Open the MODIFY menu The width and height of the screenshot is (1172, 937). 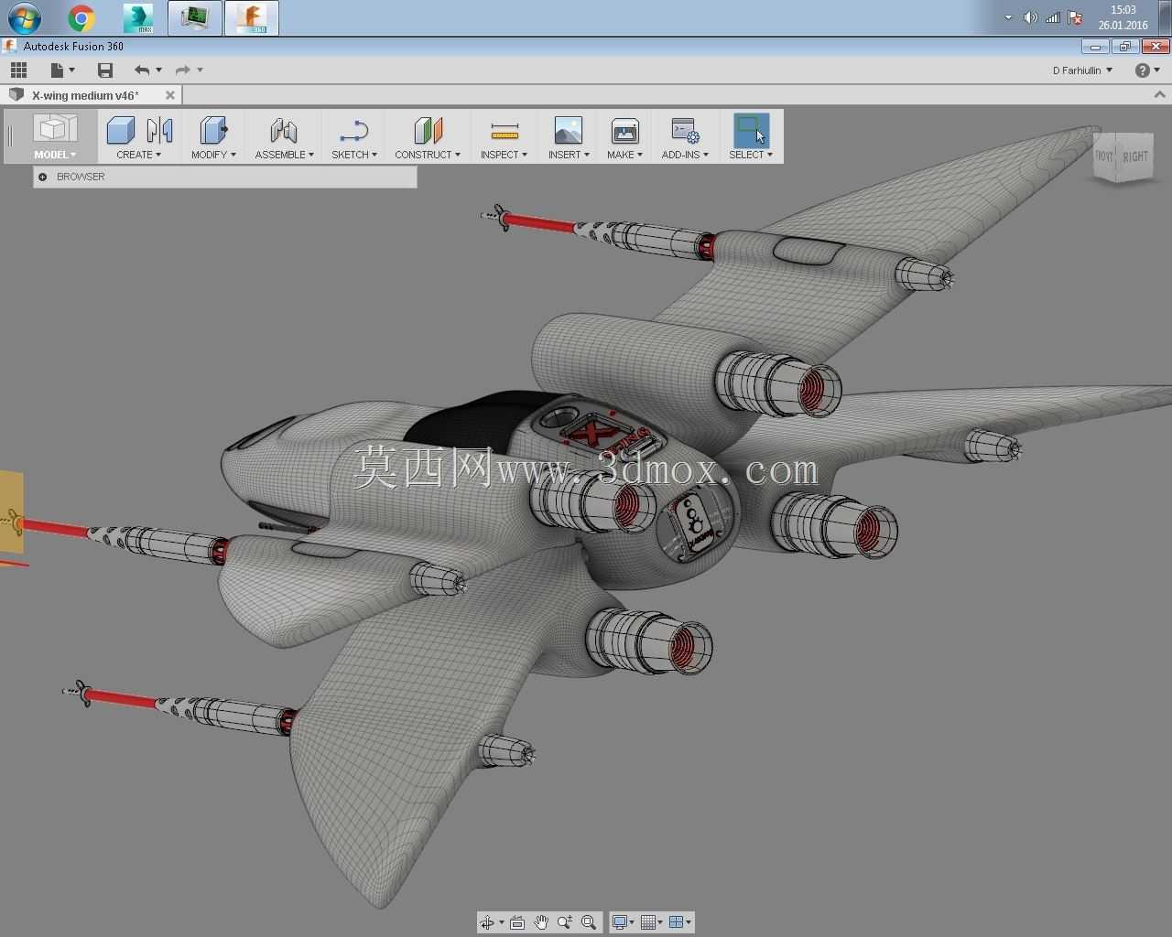point(213,155)
